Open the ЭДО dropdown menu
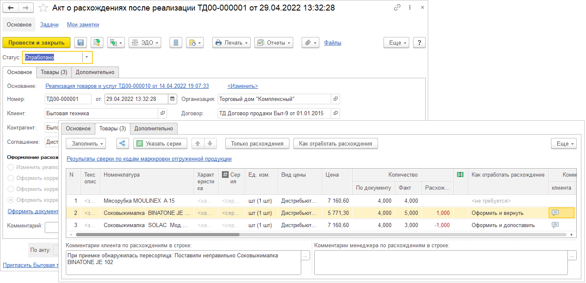 (145, 42)
